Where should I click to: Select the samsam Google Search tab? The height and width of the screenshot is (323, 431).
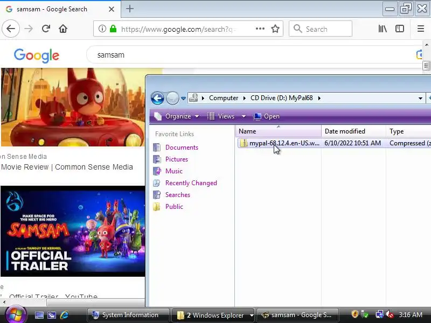pos(60,9)
